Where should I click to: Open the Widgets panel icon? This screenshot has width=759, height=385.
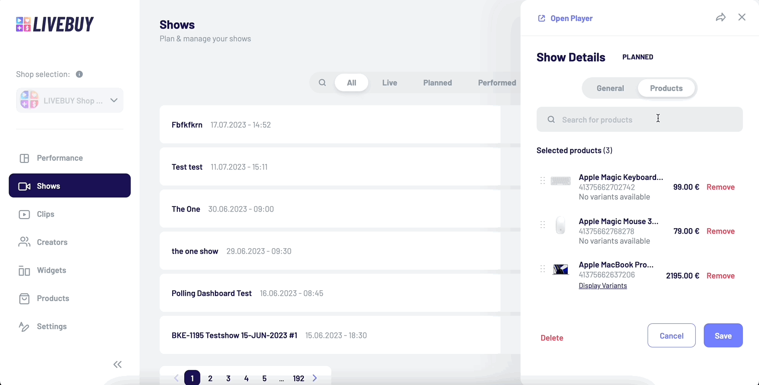pyautogui.click(x=24, y=270)
